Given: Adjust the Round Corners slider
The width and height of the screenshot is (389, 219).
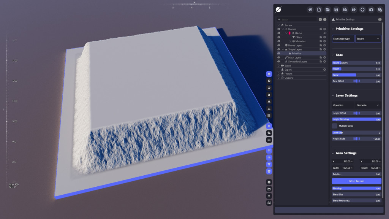Looking at the screenshot, I should [356, 63].
